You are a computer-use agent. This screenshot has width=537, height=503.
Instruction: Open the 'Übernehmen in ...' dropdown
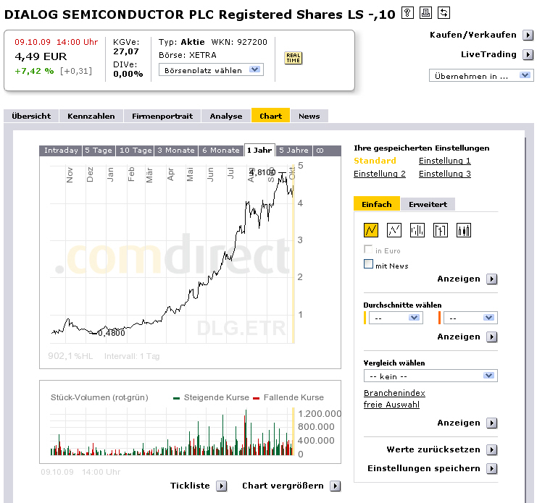tap(481, 75)
